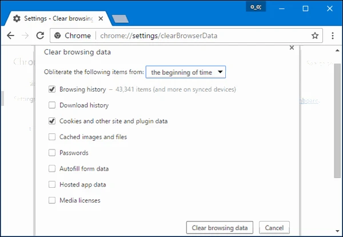Select the Settings - Clear browsing tab

click(58, 19)
